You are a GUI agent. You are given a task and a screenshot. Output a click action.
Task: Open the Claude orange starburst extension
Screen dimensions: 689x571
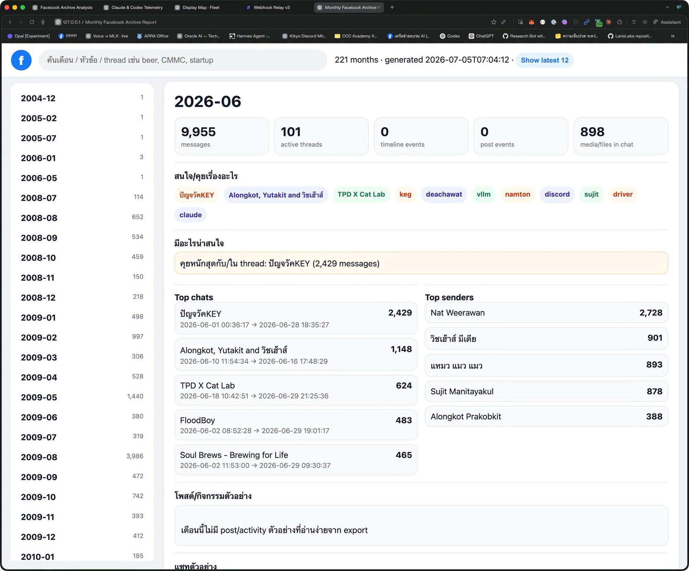pyautogui.click(x=609, y=22)
